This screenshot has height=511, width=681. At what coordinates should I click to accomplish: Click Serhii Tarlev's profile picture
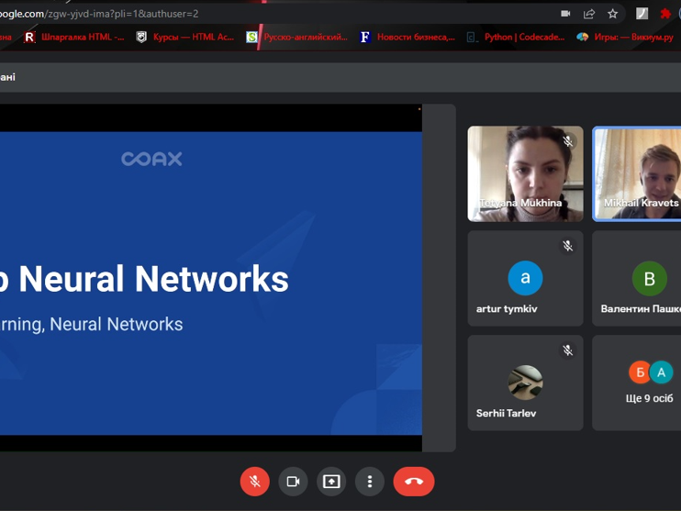[x=525, y=383]
